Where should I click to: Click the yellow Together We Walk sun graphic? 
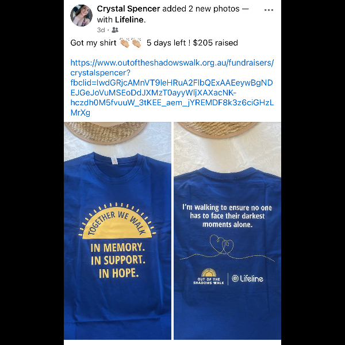coord(117,221)
